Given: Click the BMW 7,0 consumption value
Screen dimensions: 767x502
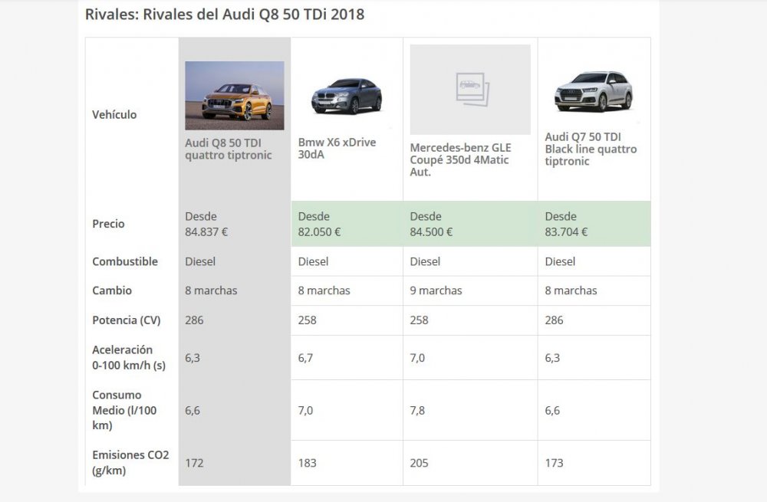Looking at the screenshot, I should pyautogui.click(x=305, y=410).
